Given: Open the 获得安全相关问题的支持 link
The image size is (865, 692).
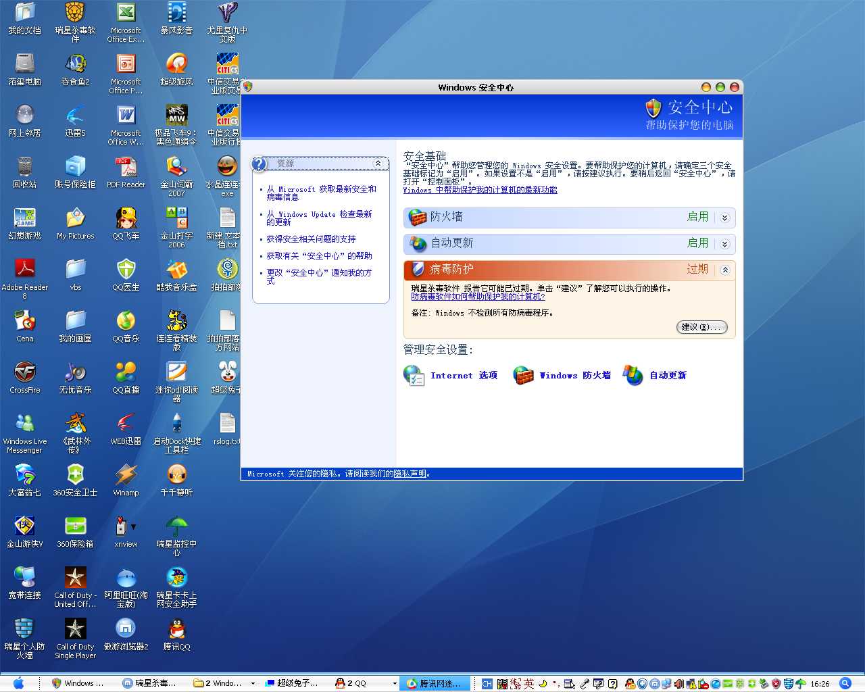Looking at the screenshot, I should tap(311, 239).
